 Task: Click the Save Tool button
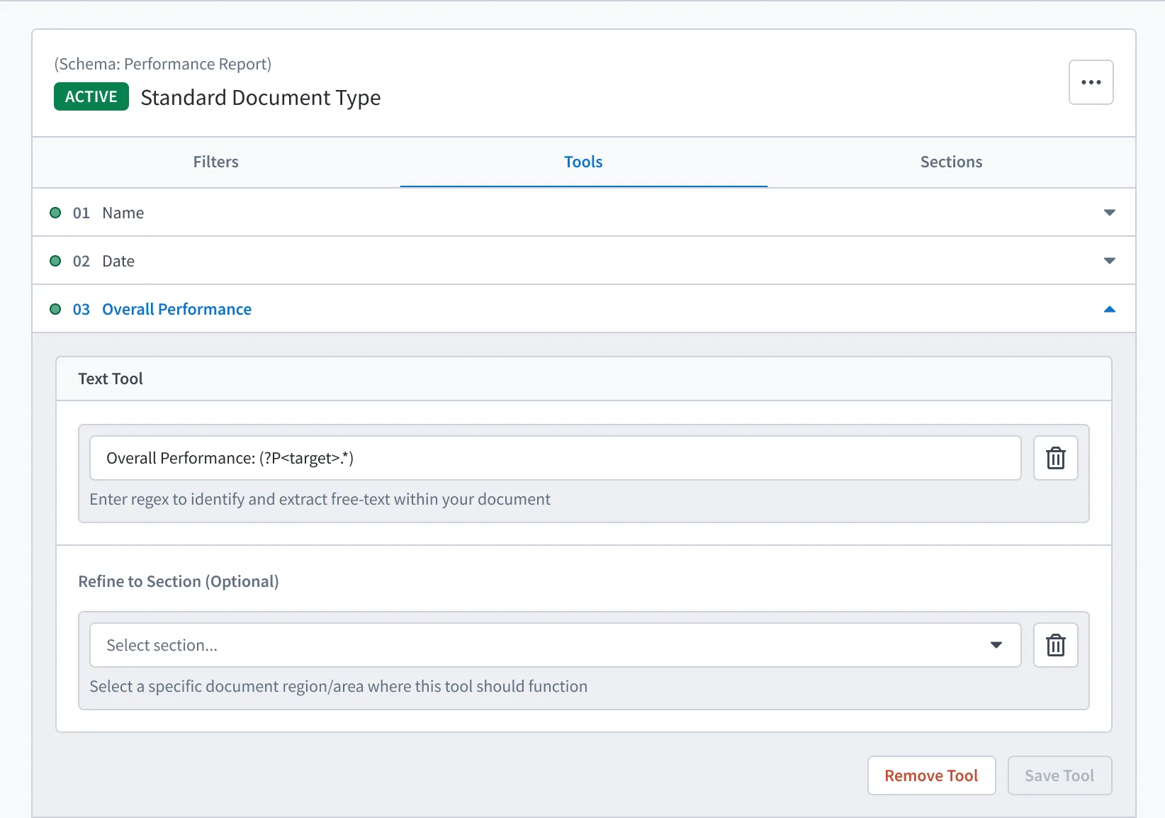[x=1059, y=775]
